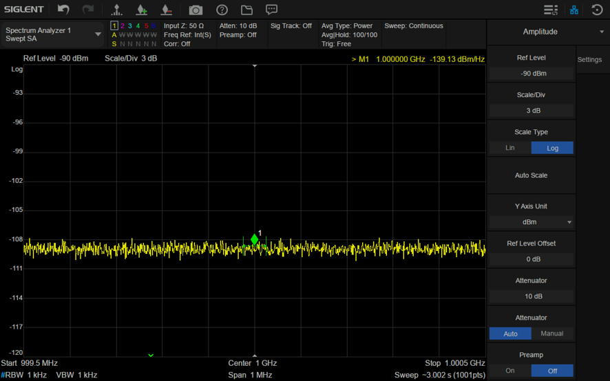Click Auto Scale button

pyautogui.click(x=531, y=175)
